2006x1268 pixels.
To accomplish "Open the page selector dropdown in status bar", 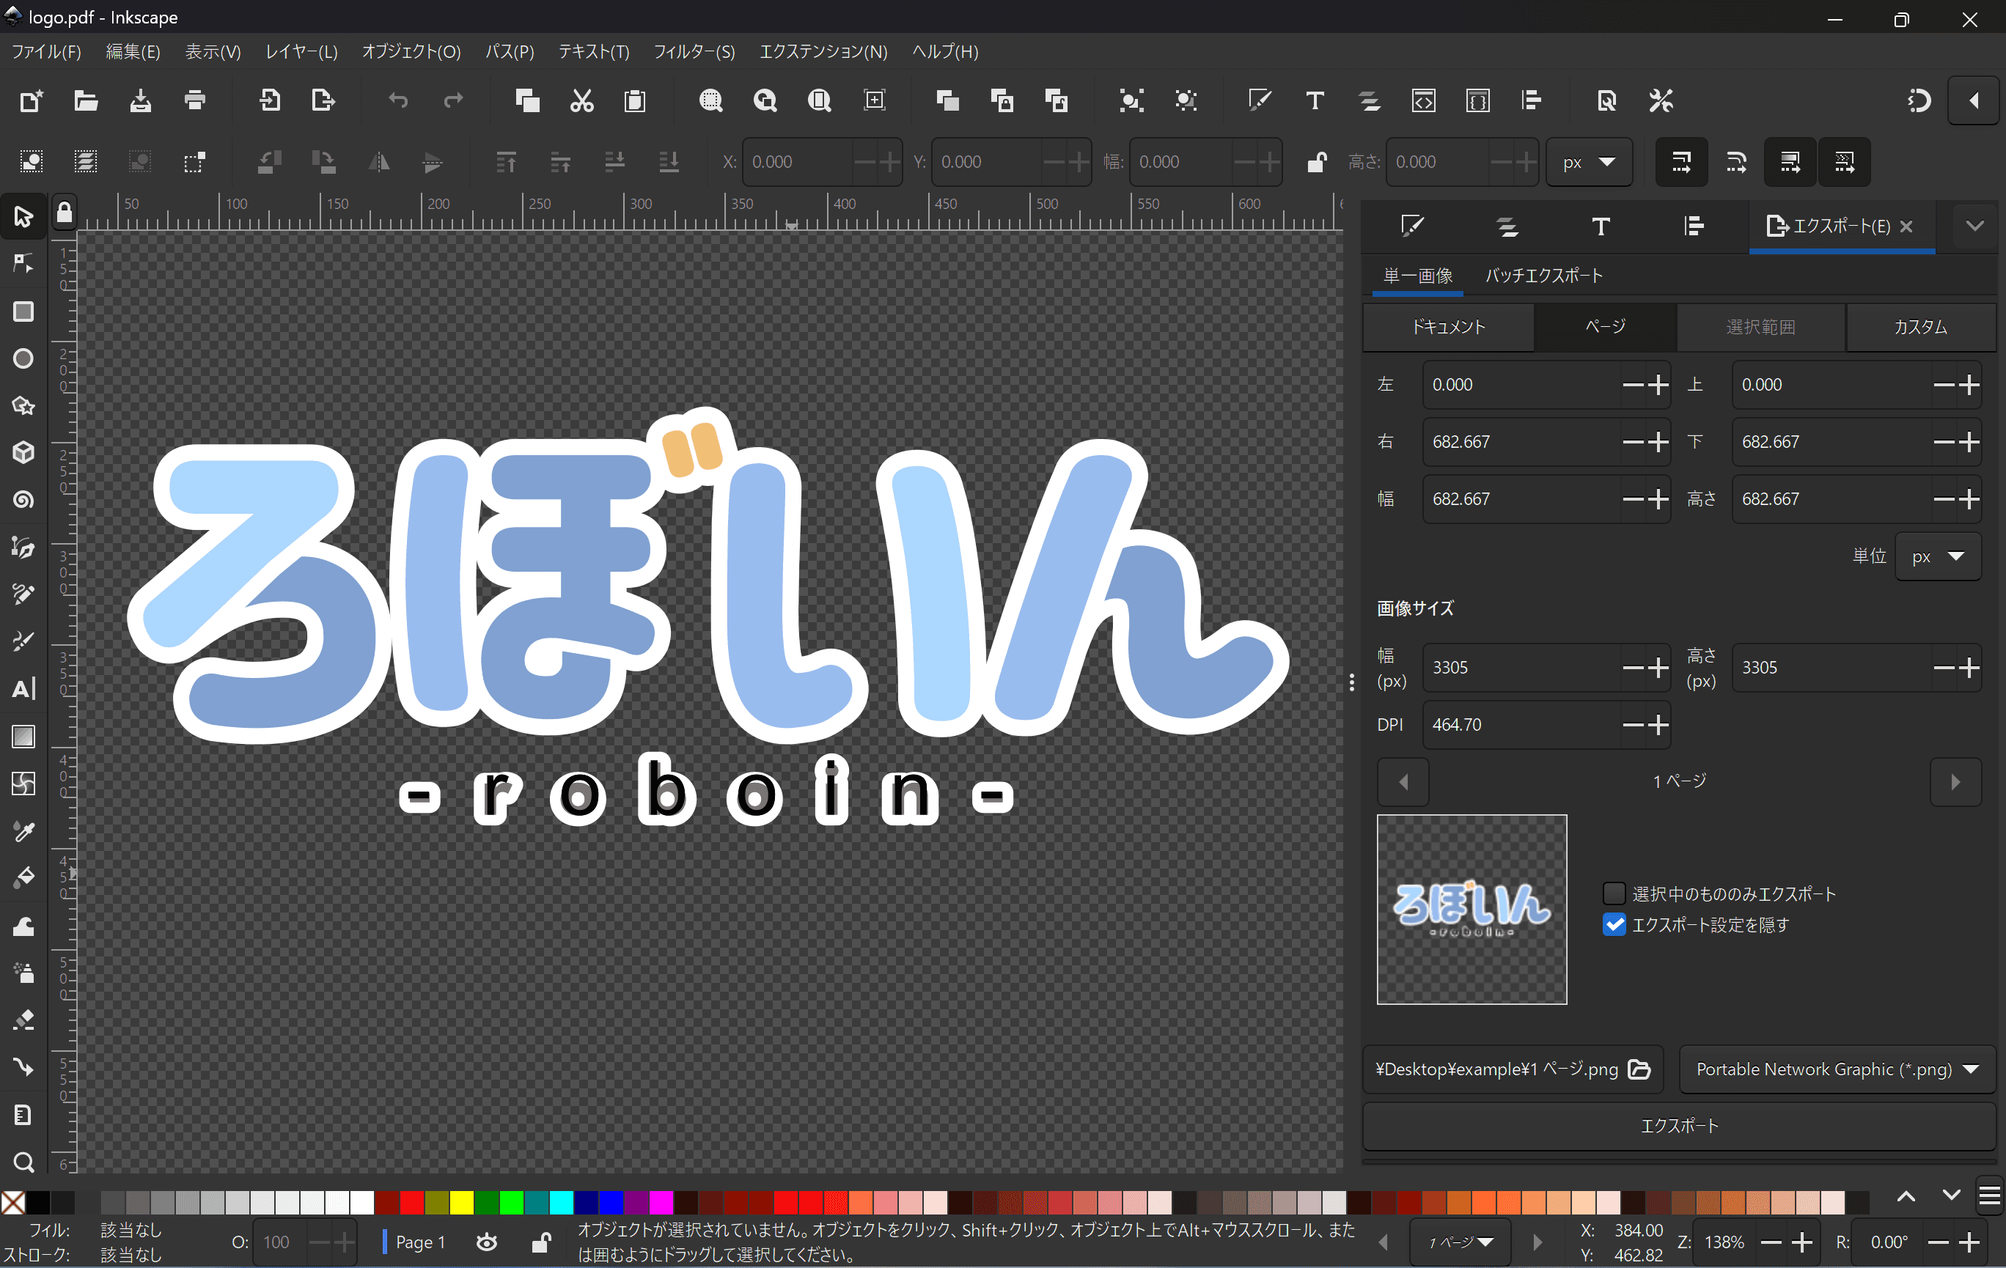I will [x=1461, y=1242].
